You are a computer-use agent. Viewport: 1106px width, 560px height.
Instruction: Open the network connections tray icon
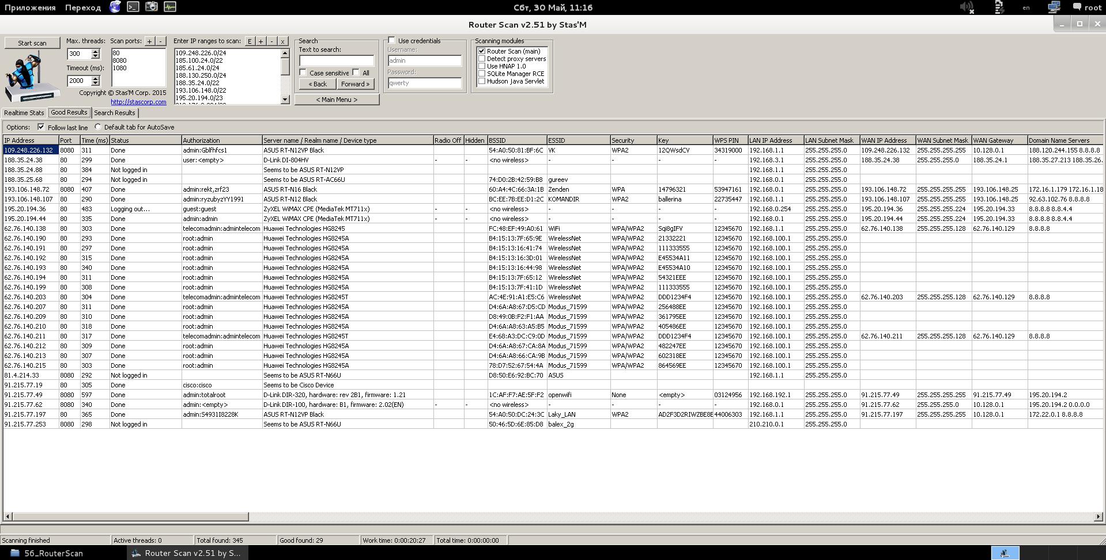click(x=1054, y=7)
